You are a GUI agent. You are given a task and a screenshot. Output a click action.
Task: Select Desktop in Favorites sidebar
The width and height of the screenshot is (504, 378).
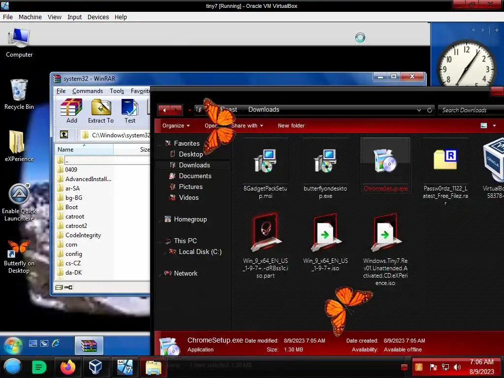tap(190, 154)
